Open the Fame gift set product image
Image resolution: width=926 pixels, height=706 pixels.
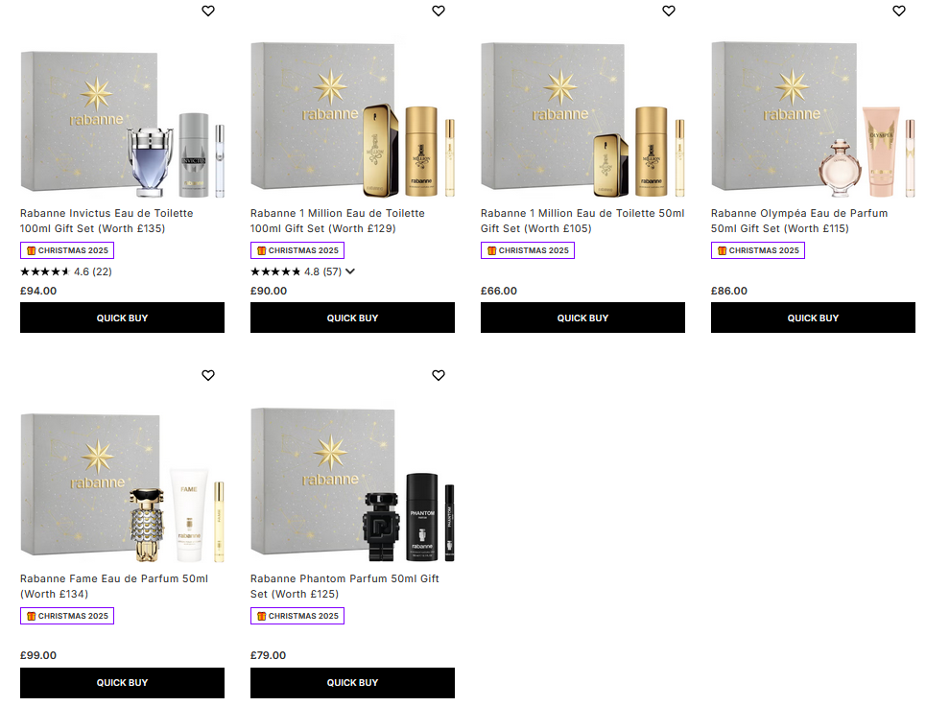122,482
